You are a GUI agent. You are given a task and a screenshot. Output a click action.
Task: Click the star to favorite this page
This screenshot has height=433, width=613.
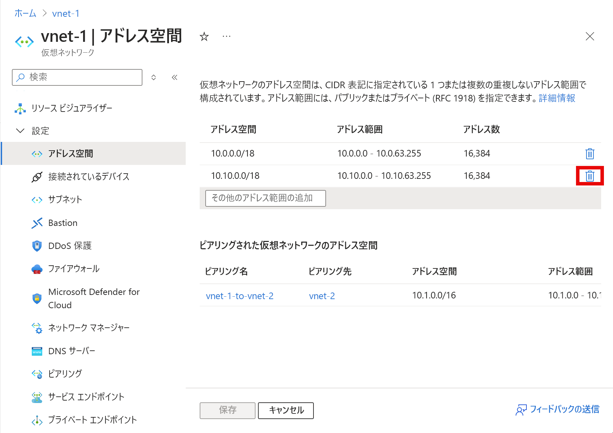click(x=204, y=37)
